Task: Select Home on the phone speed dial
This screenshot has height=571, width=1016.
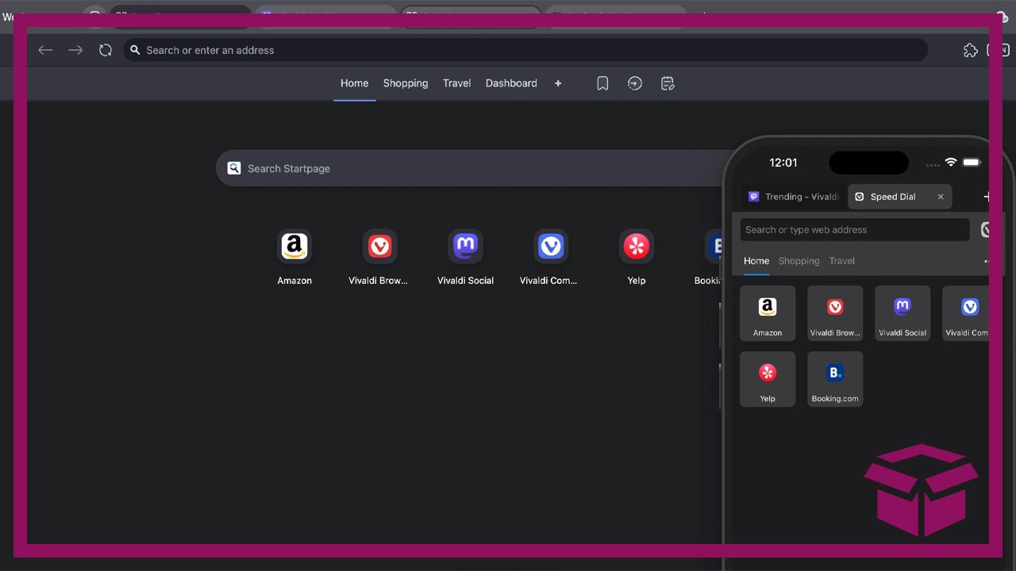Action: coord(756,261)
